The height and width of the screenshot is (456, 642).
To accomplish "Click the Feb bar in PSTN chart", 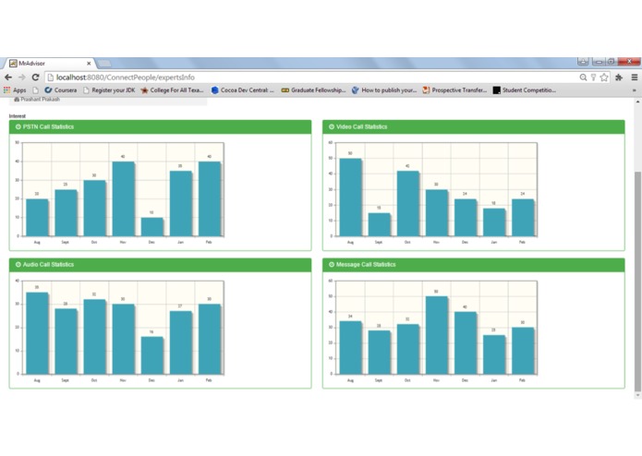I will pos(210,198).
